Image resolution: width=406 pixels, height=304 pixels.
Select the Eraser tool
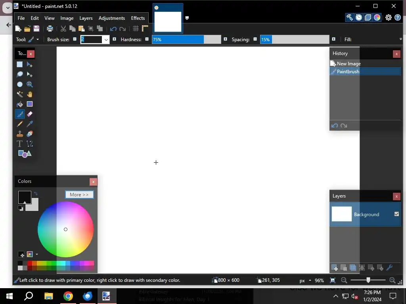29,114
